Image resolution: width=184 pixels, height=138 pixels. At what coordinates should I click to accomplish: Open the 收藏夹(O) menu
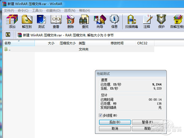click(x=53, y=10)
